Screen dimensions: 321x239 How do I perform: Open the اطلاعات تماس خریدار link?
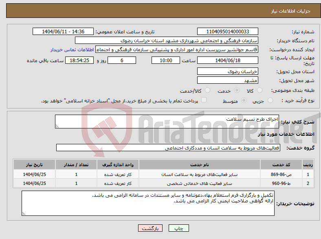72,50
